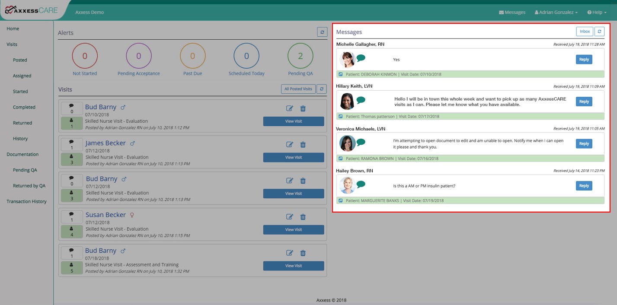Delete Bud Barny 1:13 PM visit

(303, 181)
